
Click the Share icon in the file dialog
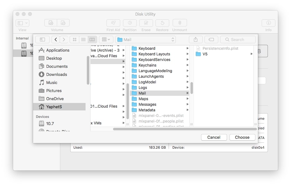196,40
